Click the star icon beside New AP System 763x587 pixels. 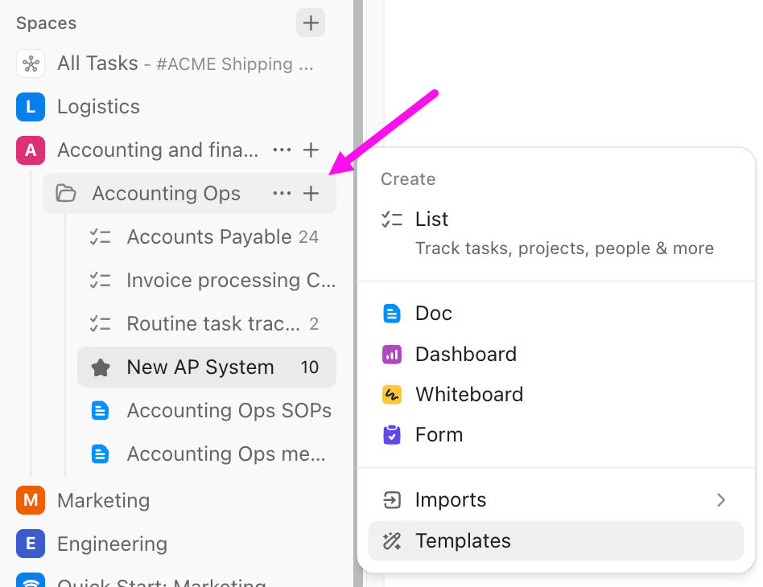[102, 367]
